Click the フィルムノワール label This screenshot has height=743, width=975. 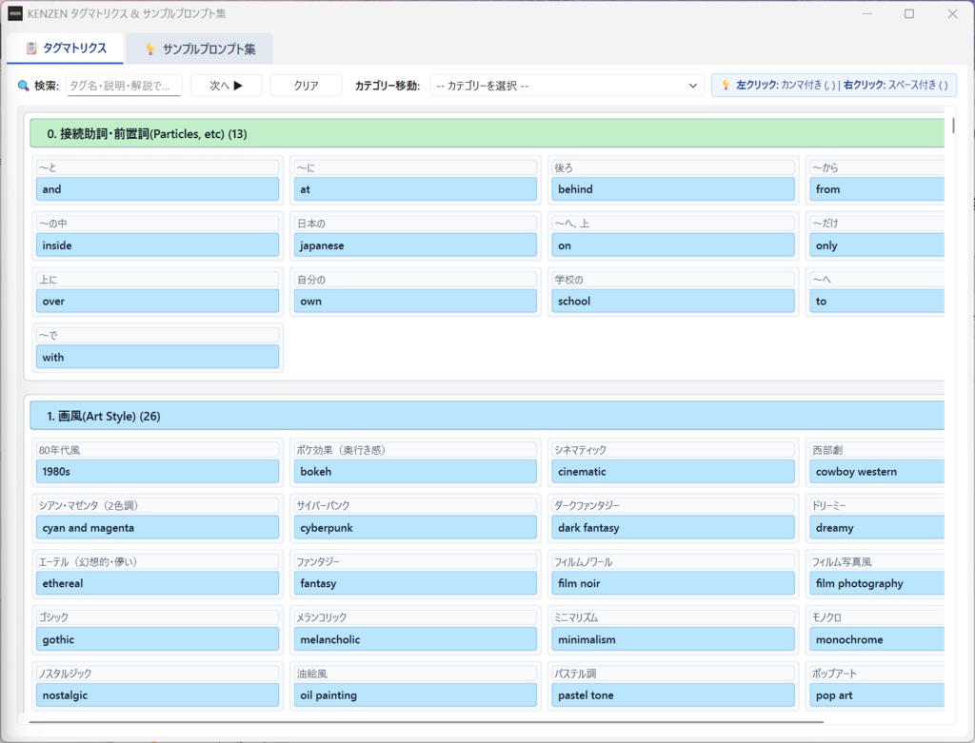coord(673,561)
